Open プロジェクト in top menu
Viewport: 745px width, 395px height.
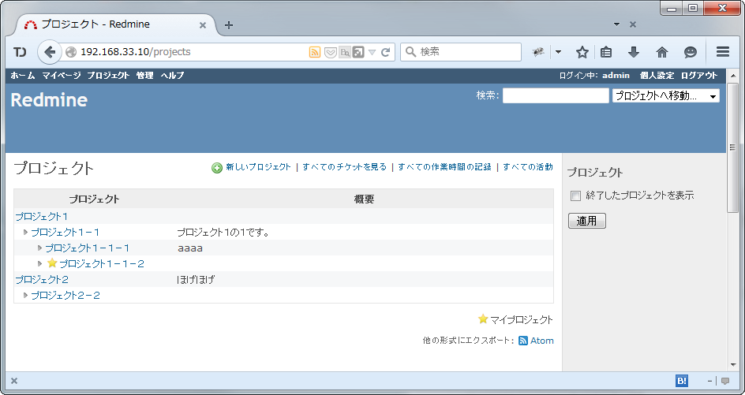(108, 76)
